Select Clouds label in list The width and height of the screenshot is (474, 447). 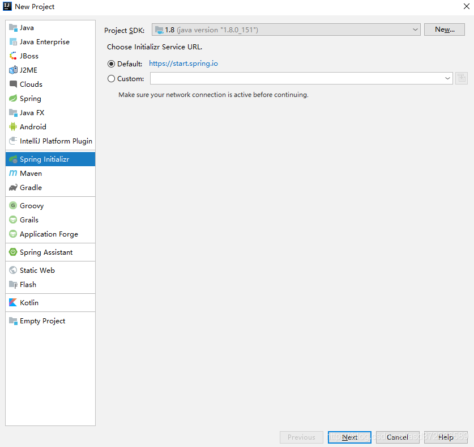click(31, 84)
